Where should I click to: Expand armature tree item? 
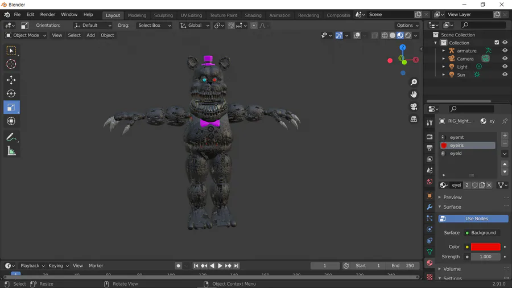point(443,51)
